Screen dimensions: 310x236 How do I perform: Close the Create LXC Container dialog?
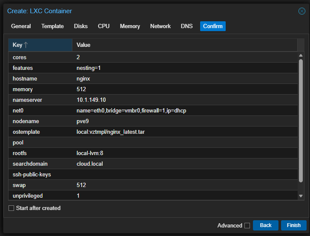pos(301,11)
